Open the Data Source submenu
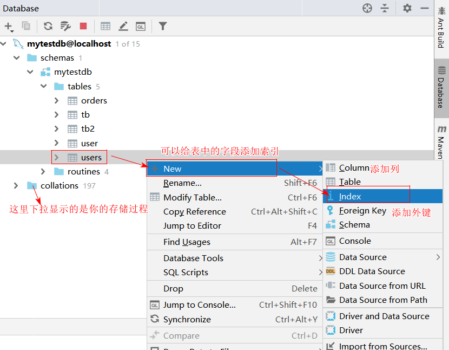The height and width of the screenshot is (350, 449). click(x=383, y=257)
